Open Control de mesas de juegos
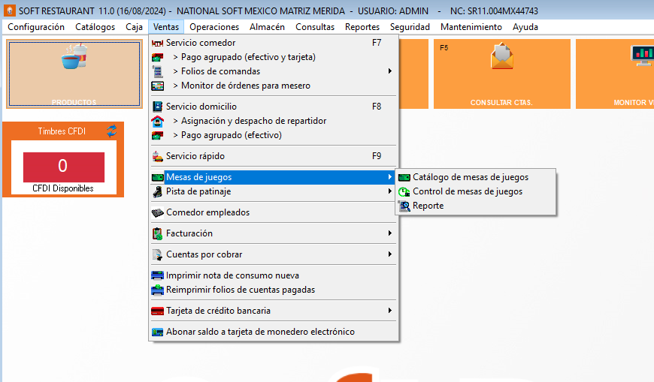 click(x=476, y=191)
